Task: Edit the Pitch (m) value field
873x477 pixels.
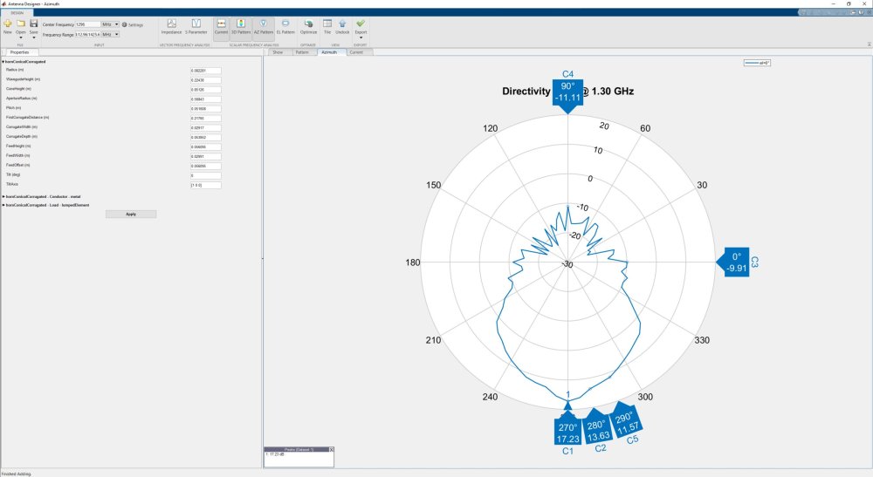Action: 205,108
